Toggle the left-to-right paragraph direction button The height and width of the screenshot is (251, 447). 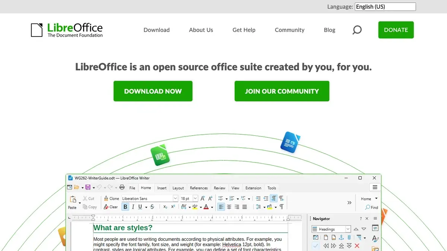coord(274,199)
